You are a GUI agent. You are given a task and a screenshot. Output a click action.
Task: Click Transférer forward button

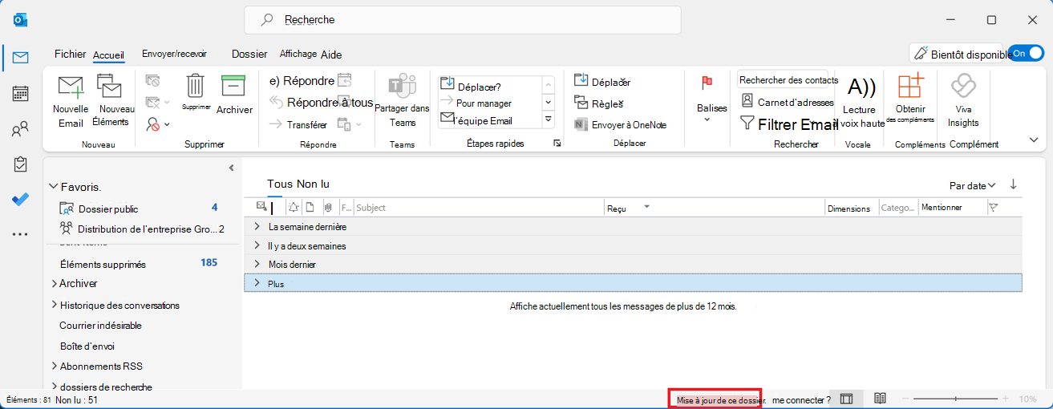(x=298, y=124)
